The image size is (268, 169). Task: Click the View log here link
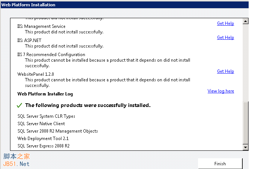221,91
